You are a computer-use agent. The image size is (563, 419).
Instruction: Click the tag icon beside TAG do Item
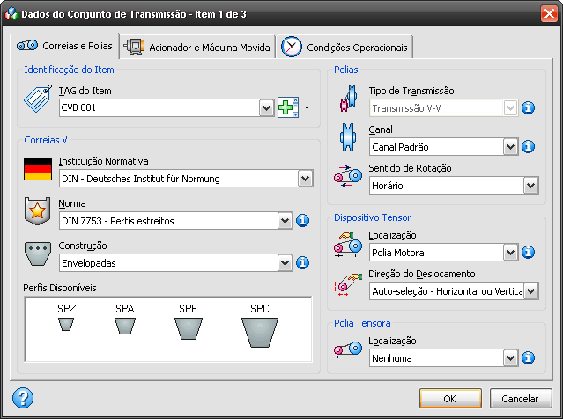[x=38, y=99]
